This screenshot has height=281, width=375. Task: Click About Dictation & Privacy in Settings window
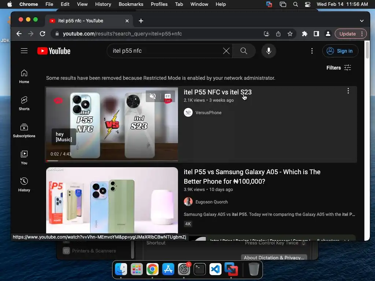[x=274, y=257]
